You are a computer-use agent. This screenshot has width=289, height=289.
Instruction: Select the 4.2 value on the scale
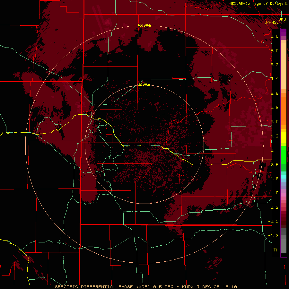(275, 136)
